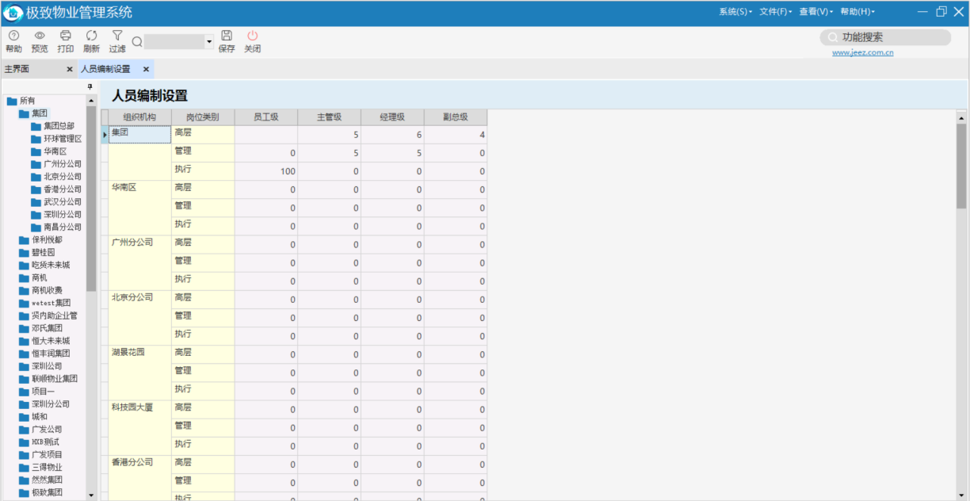Screen dimensions: 970x501
Task: Click main table scrollbar up arrow
Action: coord(962,117)
